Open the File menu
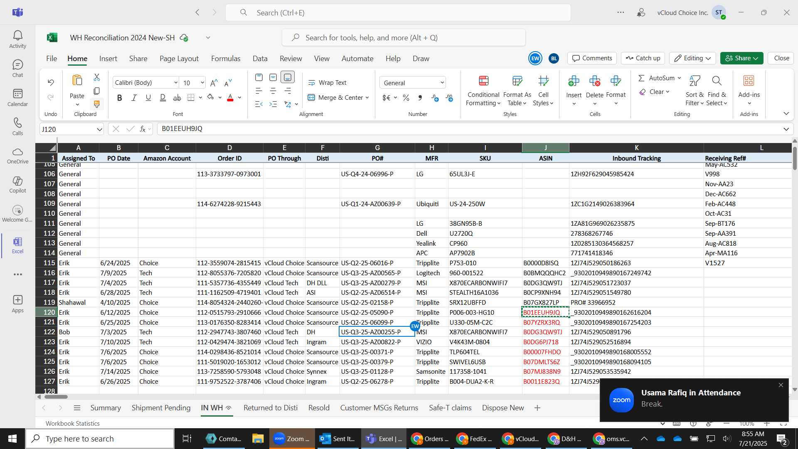The width and height of the screenshot is (798, 449). [x=52, y=59]
